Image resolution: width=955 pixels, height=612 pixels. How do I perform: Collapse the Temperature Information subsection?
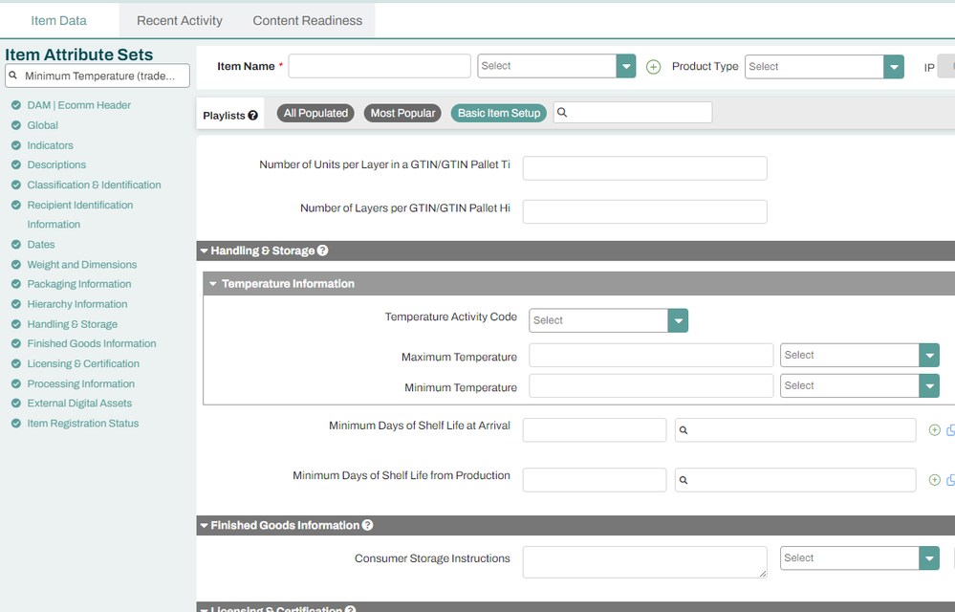tap(212, 284)
